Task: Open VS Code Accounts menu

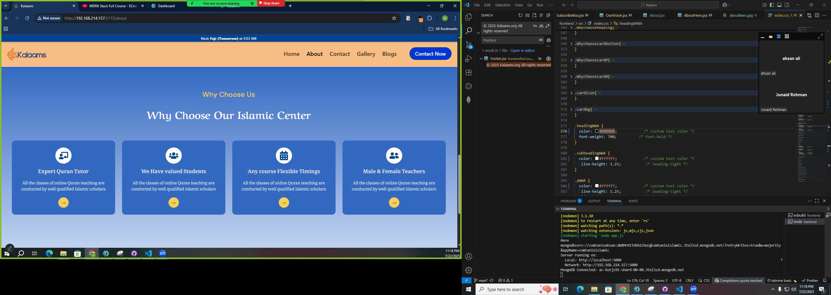Action: click(469, 257)
